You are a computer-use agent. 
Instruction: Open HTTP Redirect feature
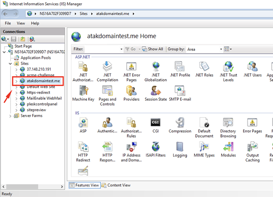click(83, 152)
